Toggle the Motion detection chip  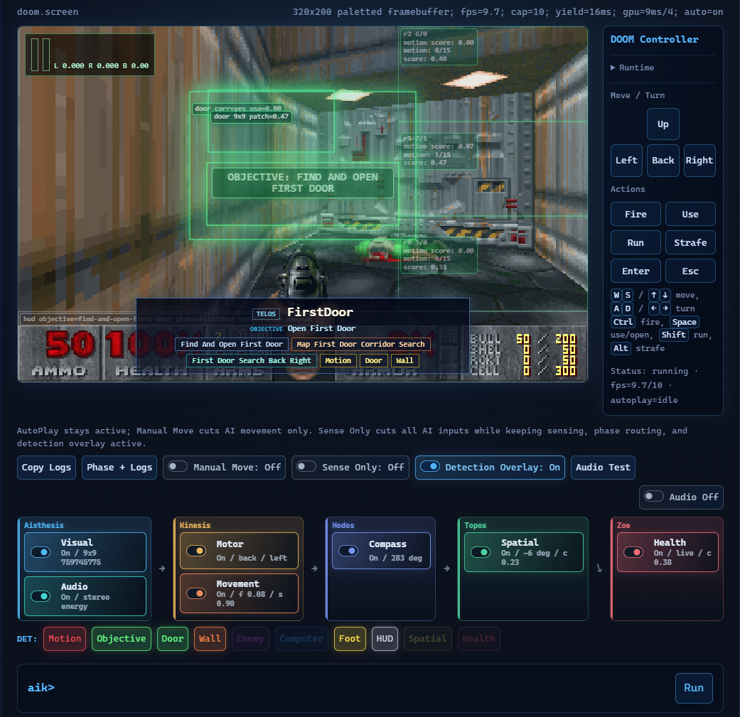tap(65, 639)
